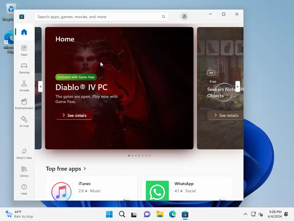Select the first carousel page dot
Viewport: 294px width, 221px height.
(129, 156)
